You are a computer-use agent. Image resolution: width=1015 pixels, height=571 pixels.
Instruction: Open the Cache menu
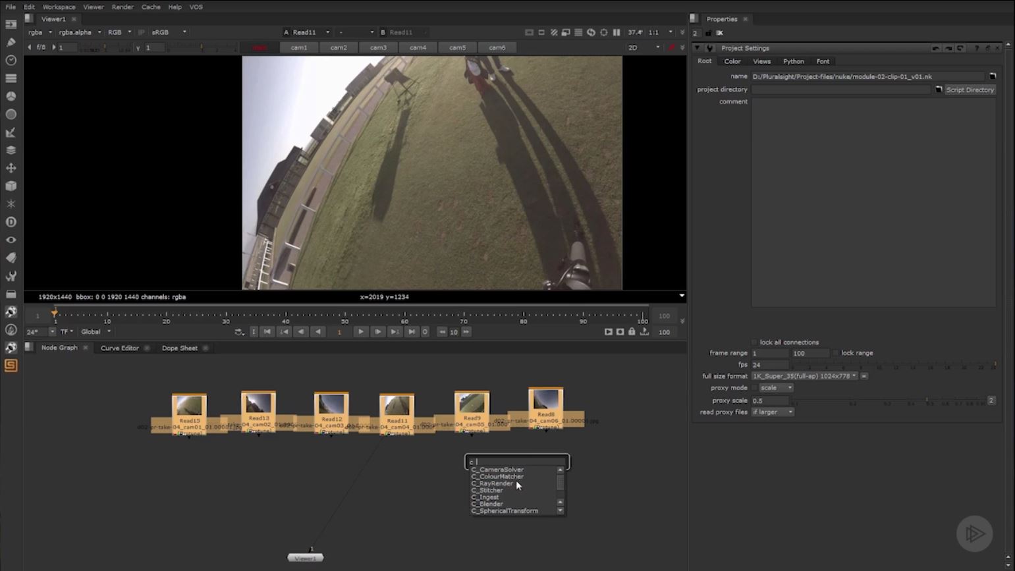[x=151, y=7]
